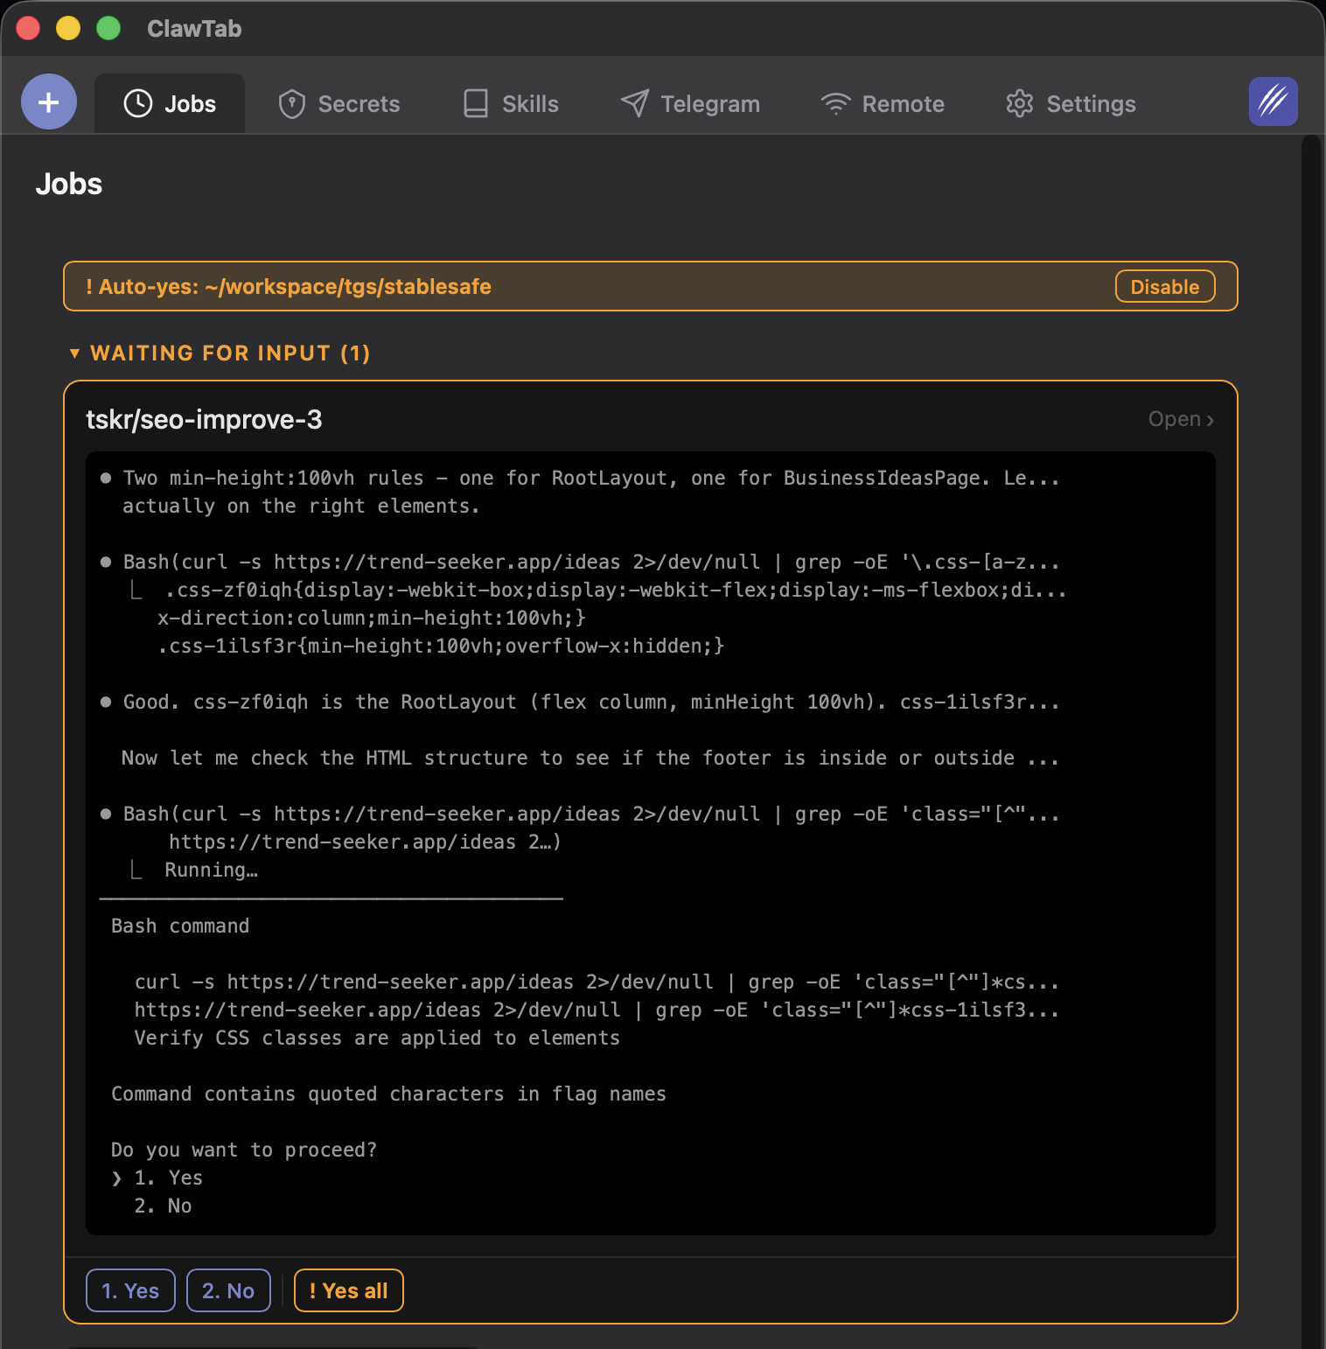The image size is (1326, 1349).
Task: Approve the command with the '1. Yes' button
Action: click(x=129, y=1290)
